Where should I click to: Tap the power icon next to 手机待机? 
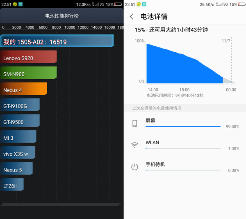click(134, 167)
